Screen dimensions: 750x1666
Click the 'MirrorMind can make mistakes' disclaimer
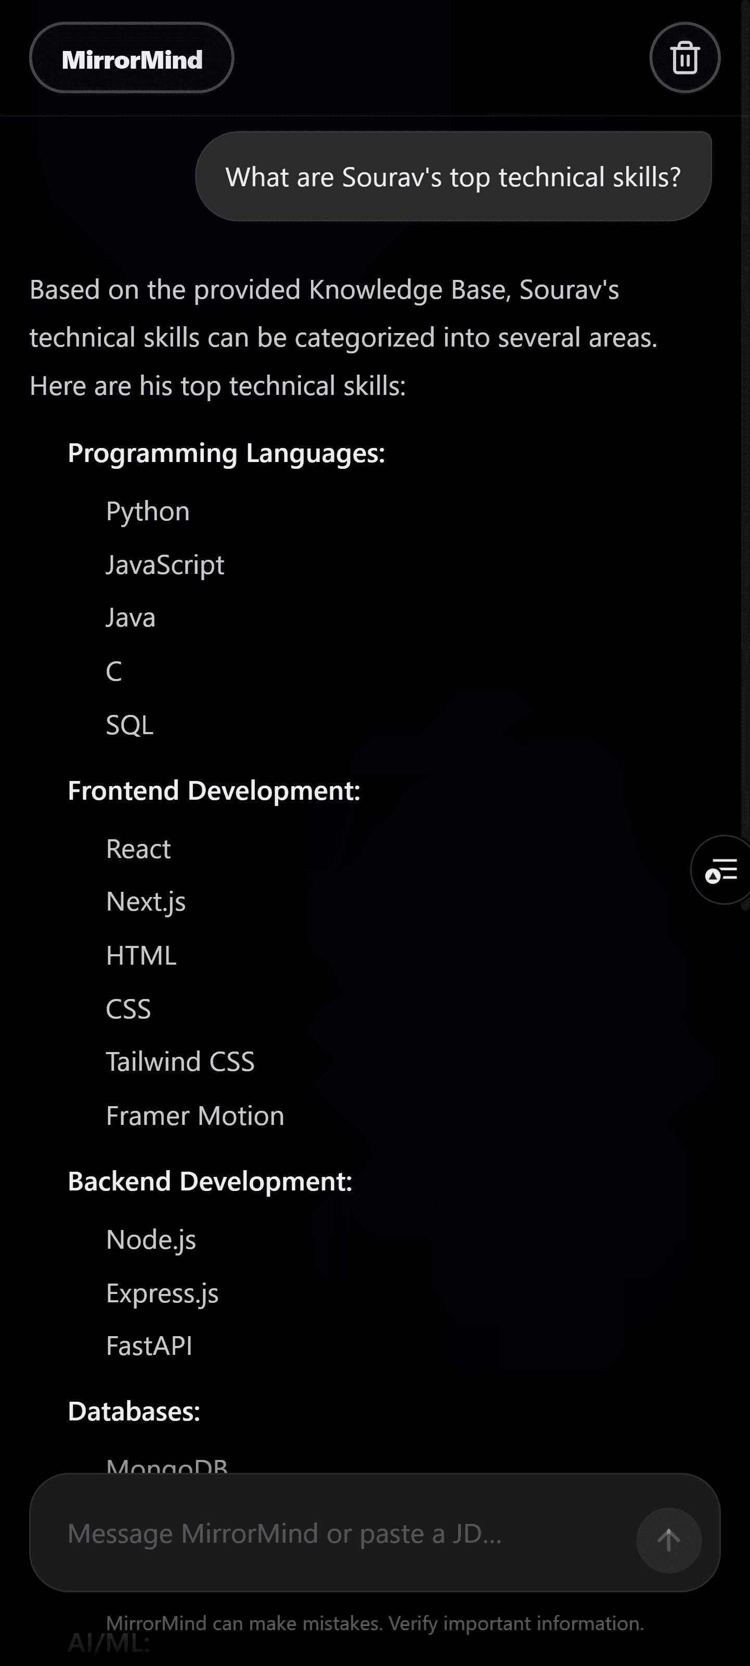coord(375,1623)
